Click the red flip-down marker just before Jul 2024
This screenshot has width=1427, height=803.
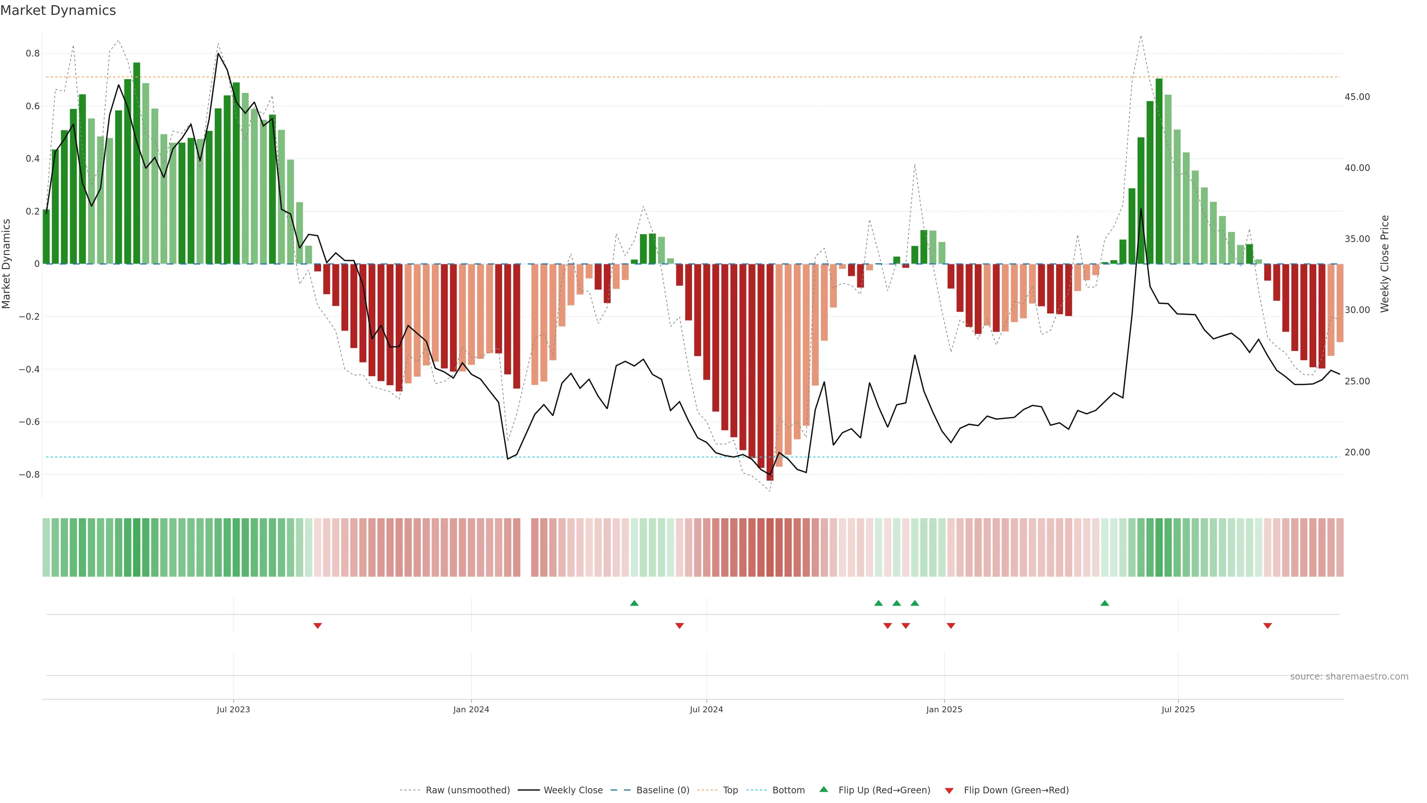pyautogui.click(x=680, y=626)
